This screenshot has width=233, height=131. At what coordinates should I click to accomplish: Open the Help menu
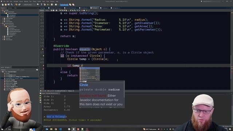57,1
